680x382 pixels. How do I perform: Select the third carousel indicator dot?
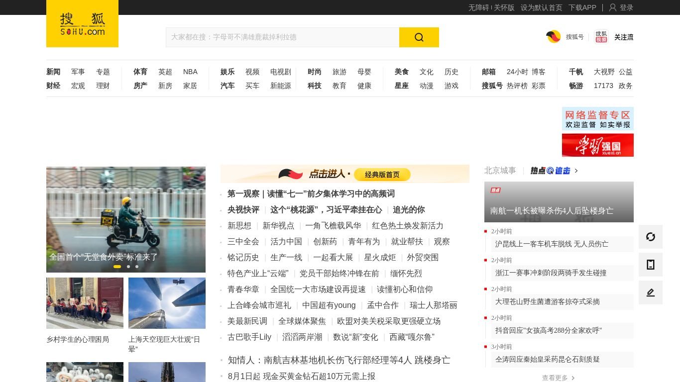click(137, 267)
